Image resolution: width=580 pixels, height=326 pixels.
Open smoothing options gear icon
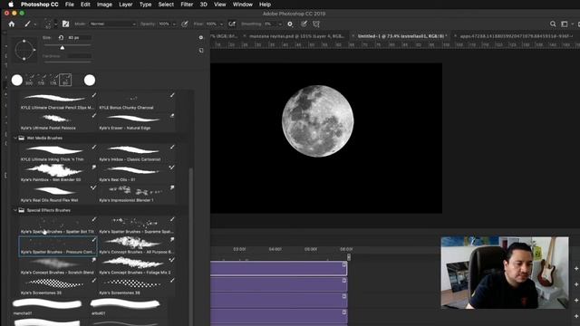click(x=290, y=24)
